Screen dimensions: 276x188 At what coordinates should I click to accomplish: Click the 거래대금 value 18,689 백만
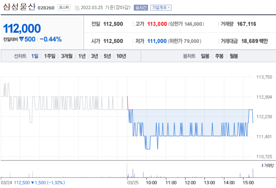(x=255, y=41)
